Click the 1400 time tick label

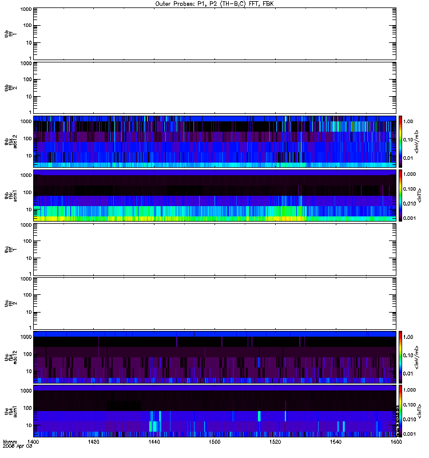[x=33, y=442]
